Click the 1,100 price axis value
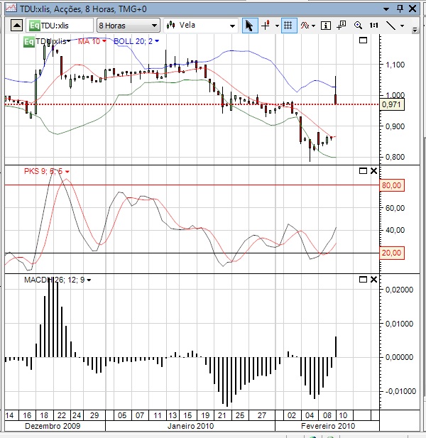Viewport: 426px width, 438px height. [x=395, y=65]
